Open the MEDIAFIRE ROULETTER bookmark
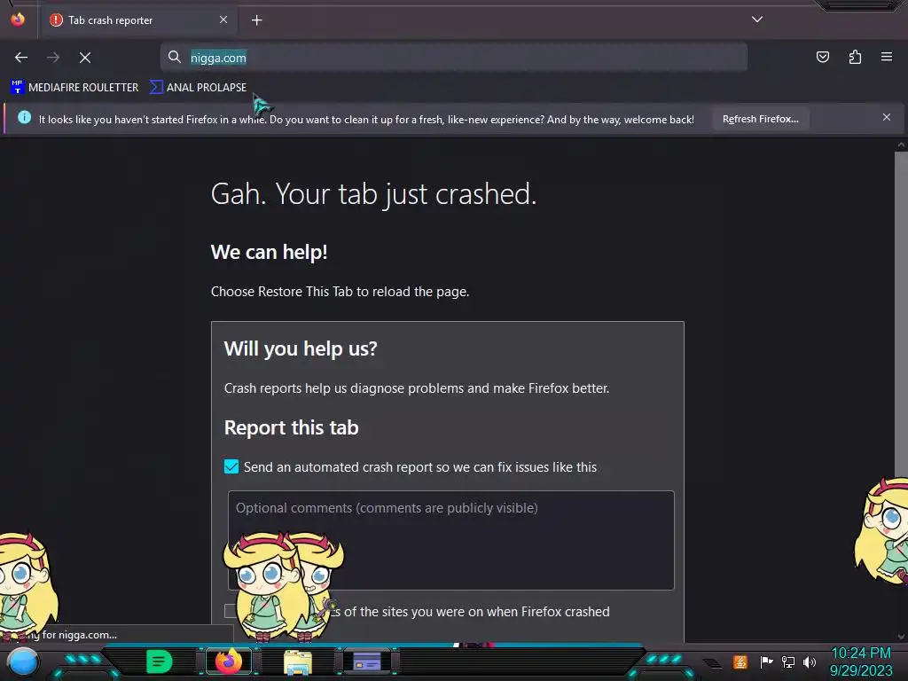 tap(74, 88)
